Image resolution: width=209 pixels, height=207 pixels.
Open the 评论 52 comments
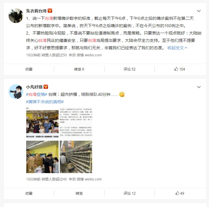coord(130,69)
